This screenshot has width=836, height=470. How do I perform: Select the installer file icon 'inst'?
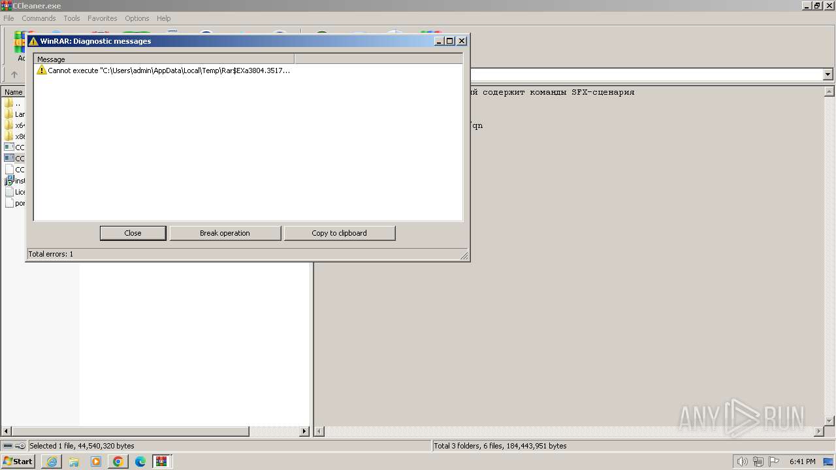(8, 181)
